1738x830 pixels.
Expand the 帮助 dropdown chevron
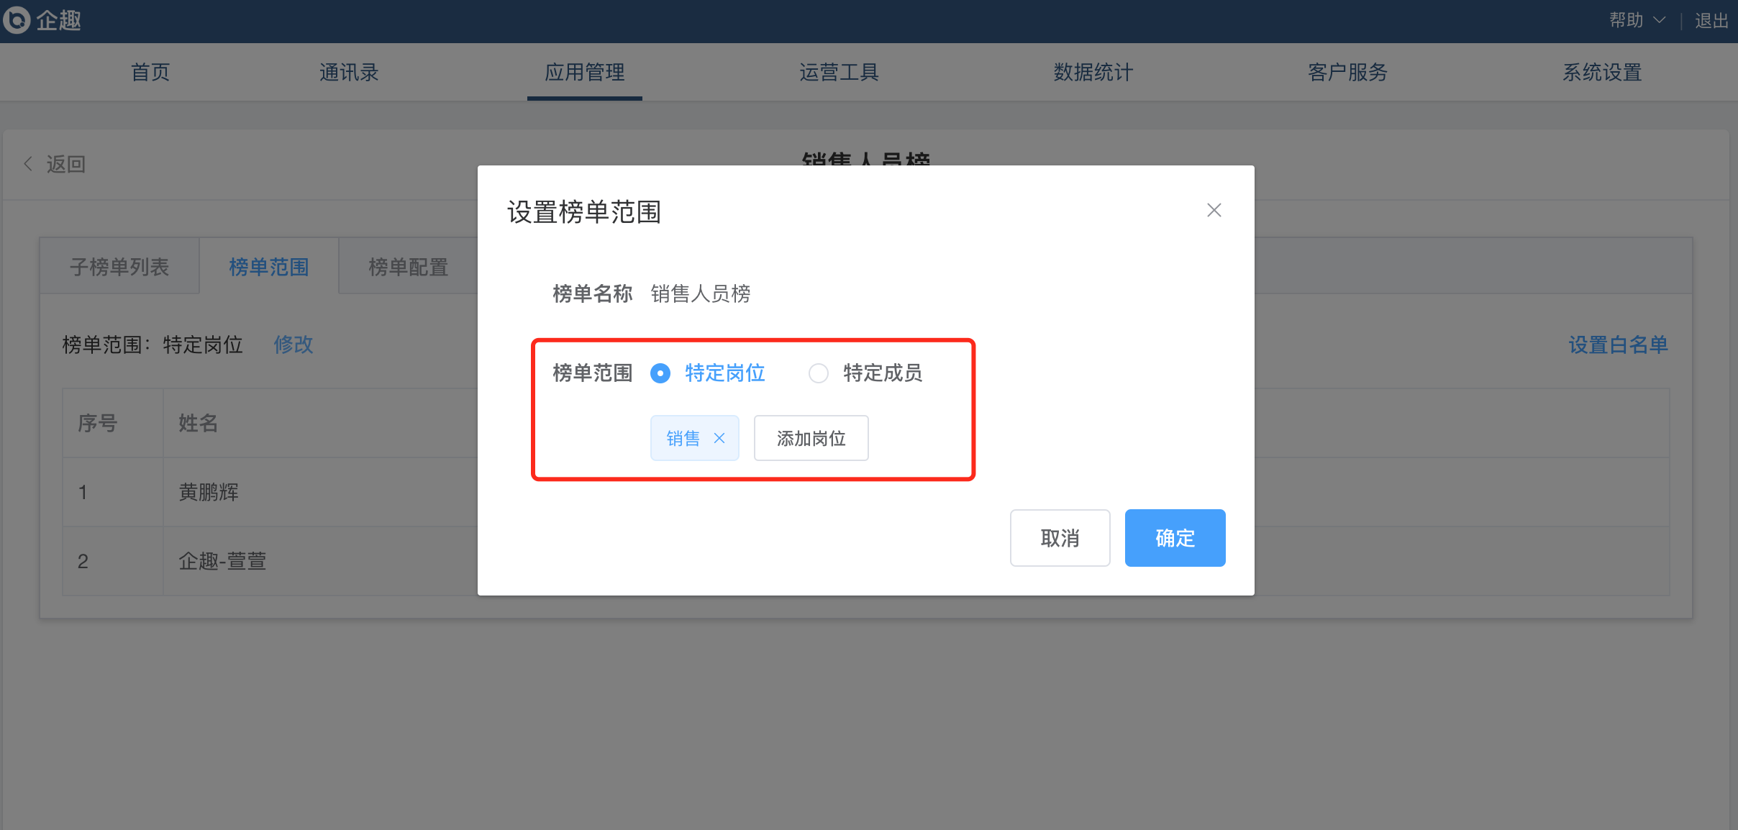(1660, 21)
